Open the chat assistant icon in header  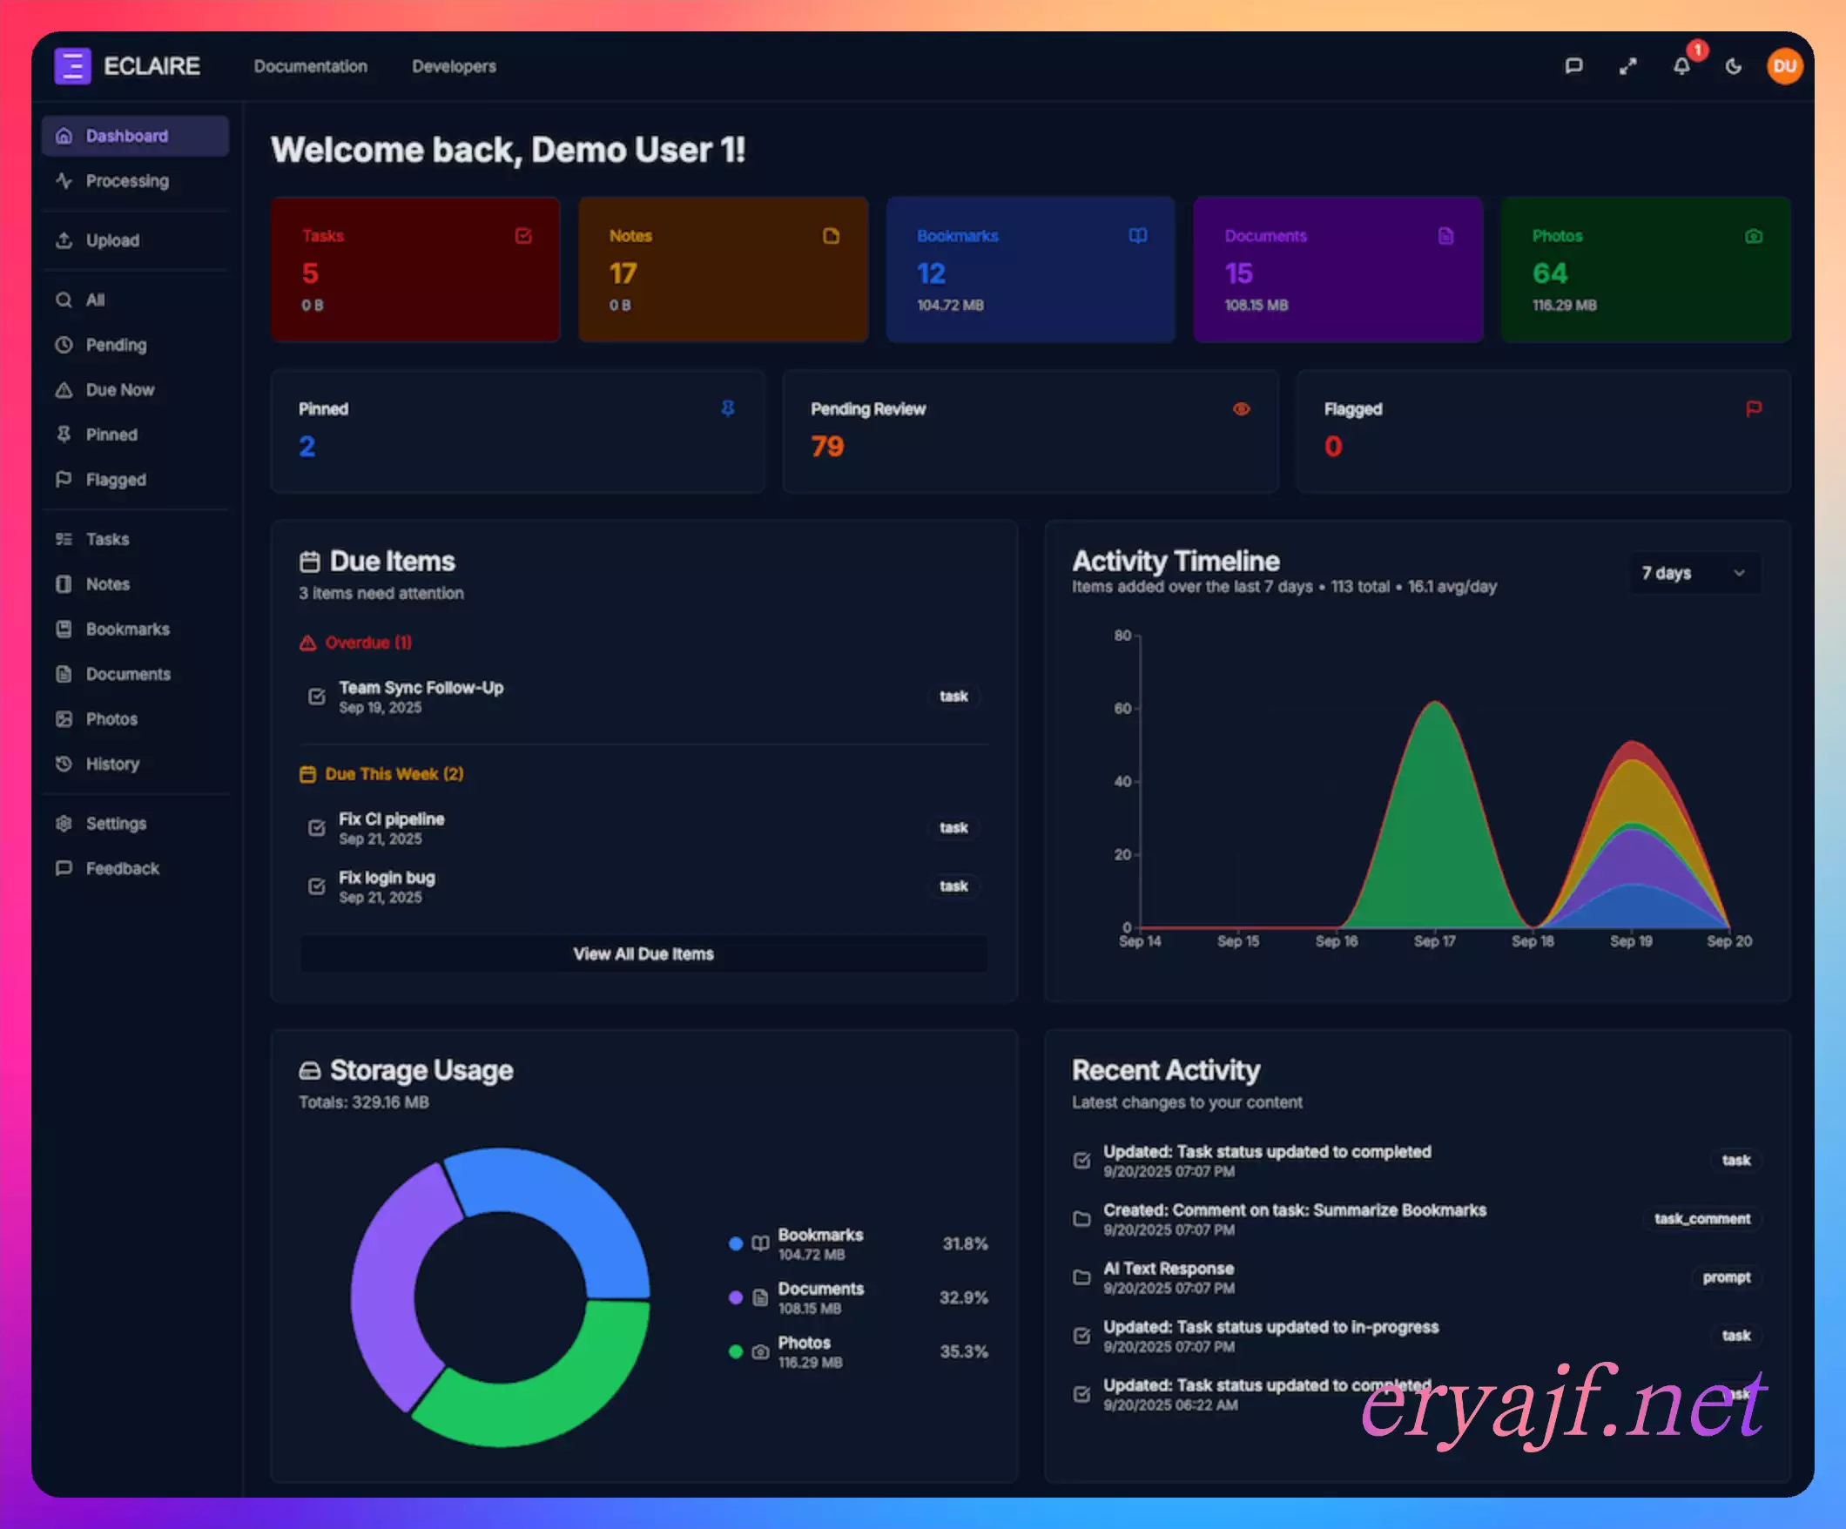click(1573, 66)
